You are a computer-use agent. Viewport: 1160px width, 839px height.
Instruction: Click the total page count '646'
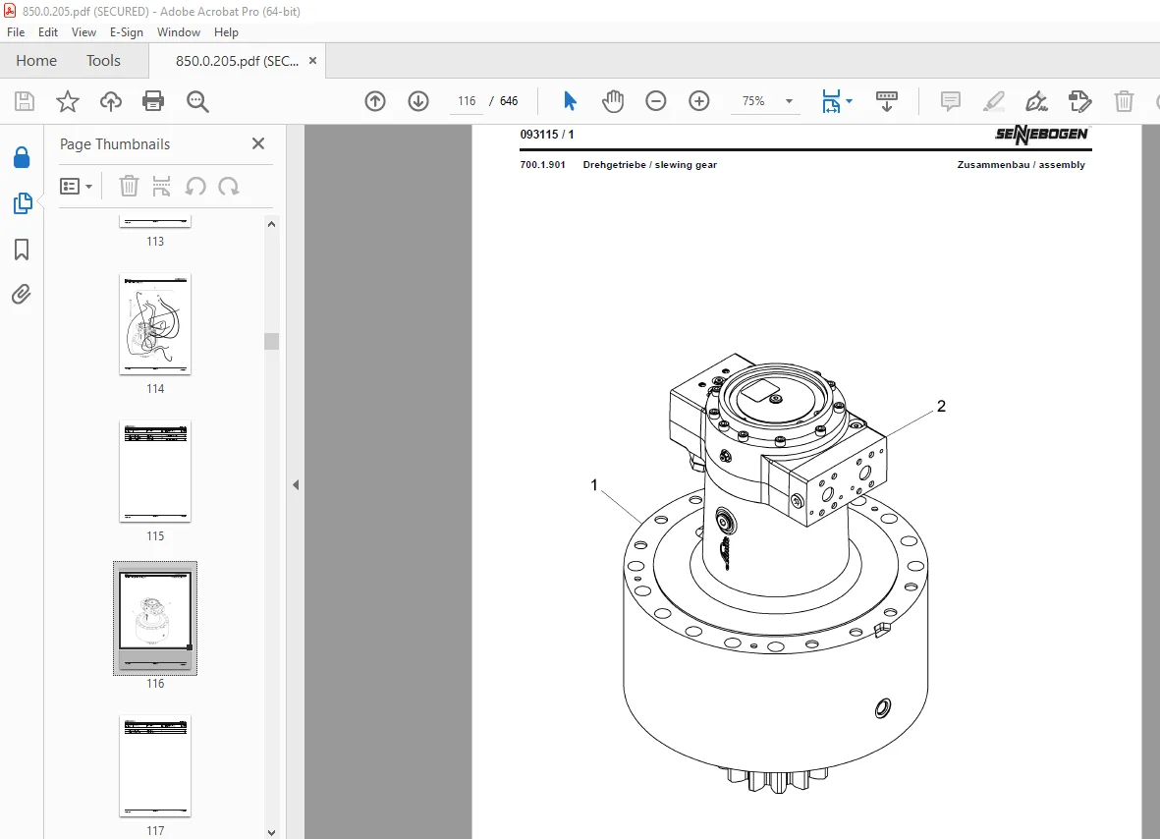pos(509,101)
